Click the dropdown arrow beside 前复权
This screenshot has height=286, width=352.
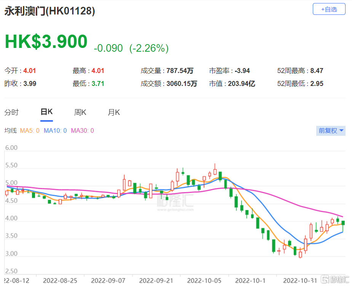coord(341,130)
